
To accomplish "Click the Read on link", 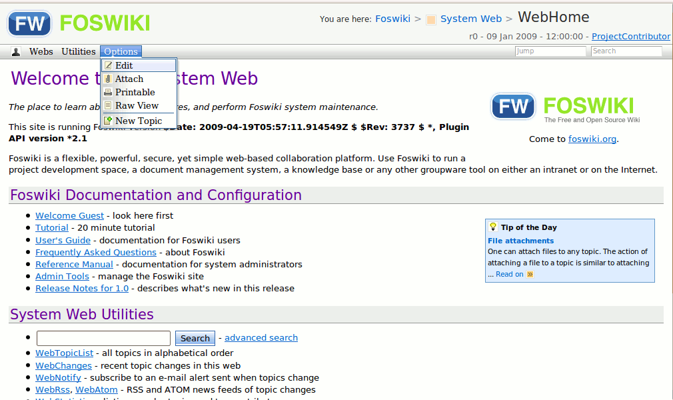I will click(x=510, y=274).
